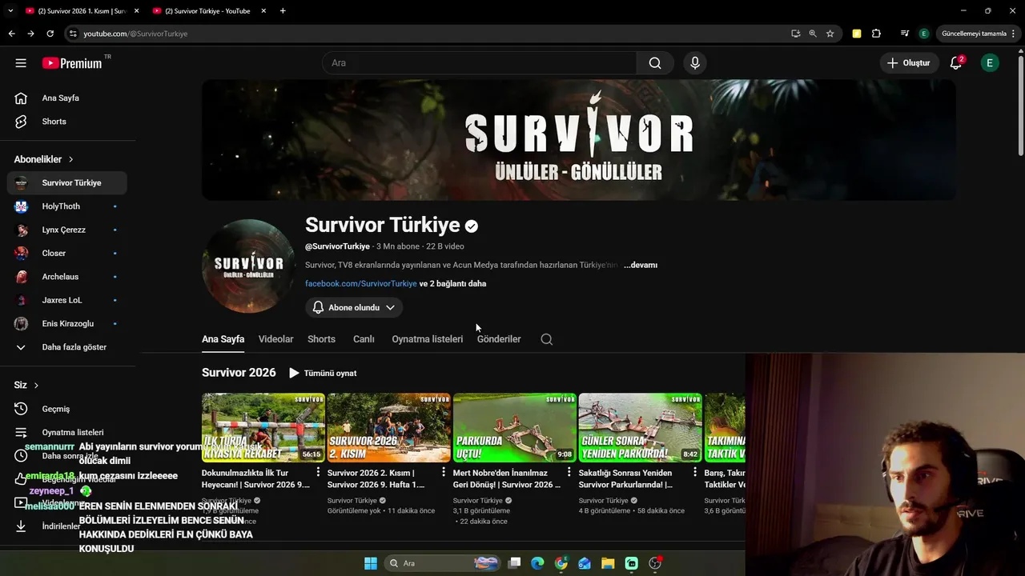Screen dimensions: 1025x576
Task: Open File Explorer from taskbar
Action: point(608,563)
